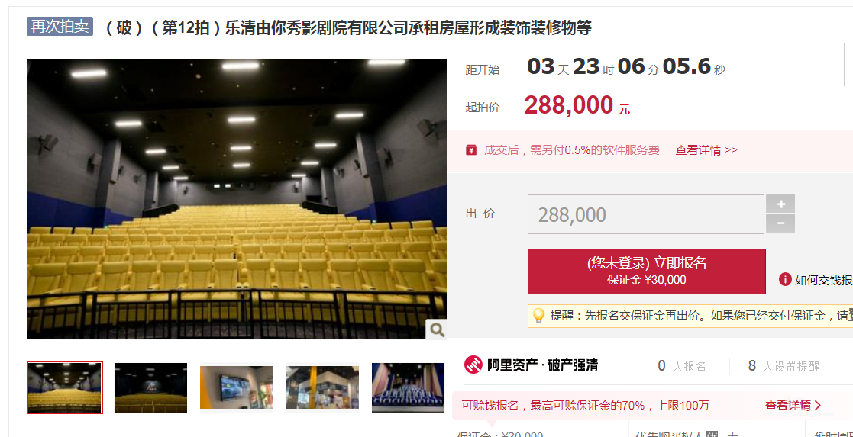Select the third thumbnail showing wall screen
Screen dimensions: 853x437
click(x=236, y=387)
